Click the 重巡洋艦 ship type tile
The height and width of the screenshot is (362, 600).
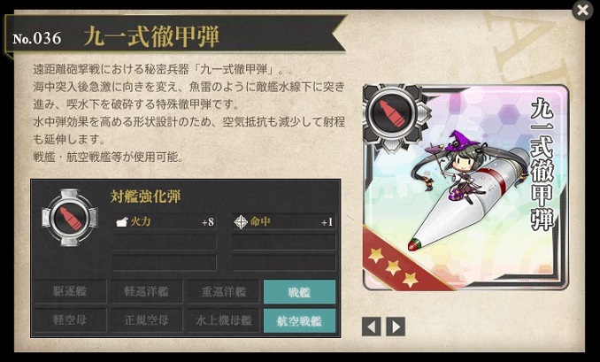pos(224,291)
